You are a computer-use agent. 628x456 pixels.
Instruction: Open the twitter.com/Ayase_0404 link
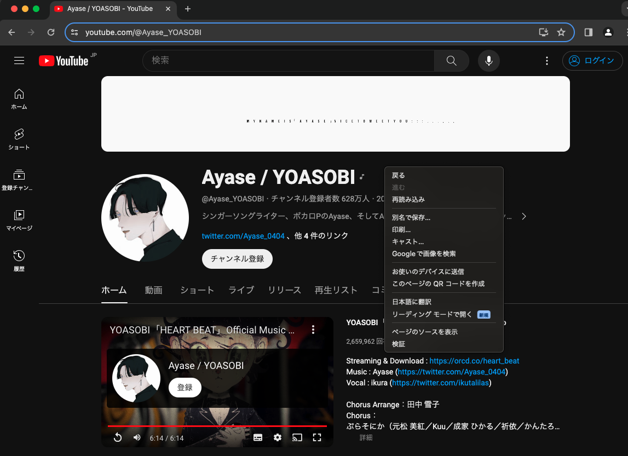point(243,235)
